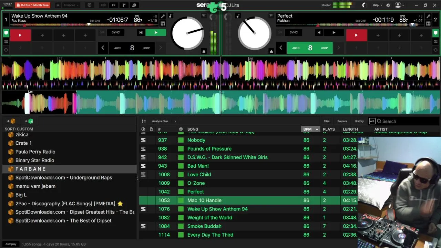Open the Extended view mode dropdown
441x248 pixels.
pos(71,5)
